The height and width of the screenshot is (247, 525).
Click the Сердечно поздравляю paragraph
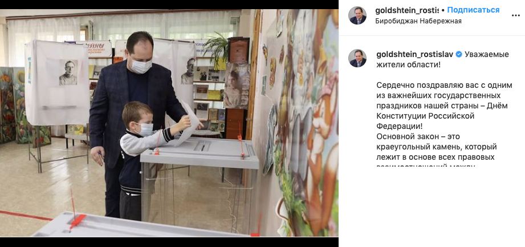[444, 106]
